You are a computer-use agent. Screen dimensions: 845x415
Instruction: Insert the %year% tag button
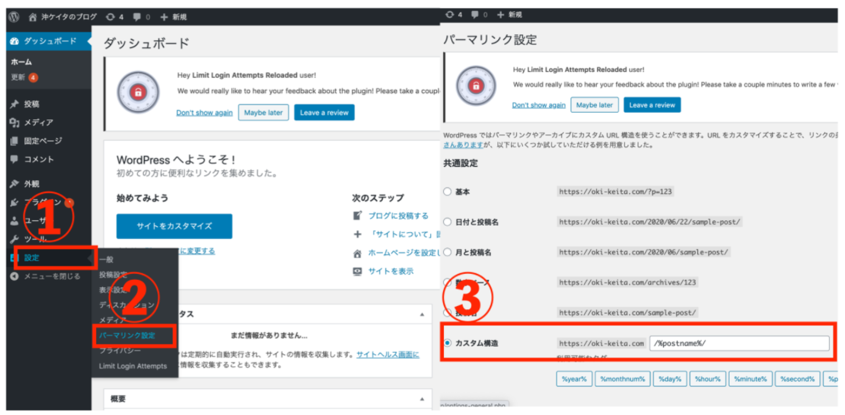(x=574, y=378)
